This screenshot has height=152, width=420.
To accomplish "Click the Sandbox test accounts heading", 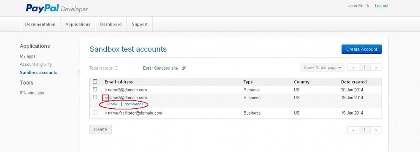I will coord(128,49).
